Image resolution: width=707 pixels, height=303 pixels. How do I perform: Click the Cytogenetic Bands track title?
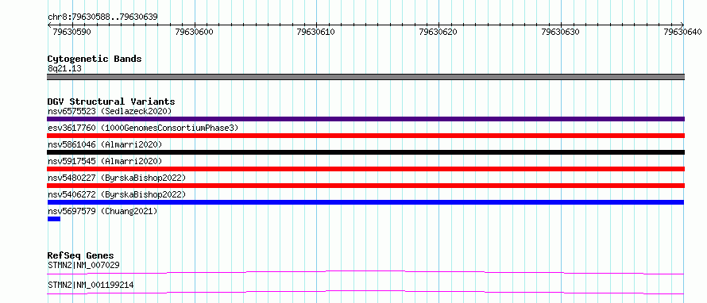[95, 59]
